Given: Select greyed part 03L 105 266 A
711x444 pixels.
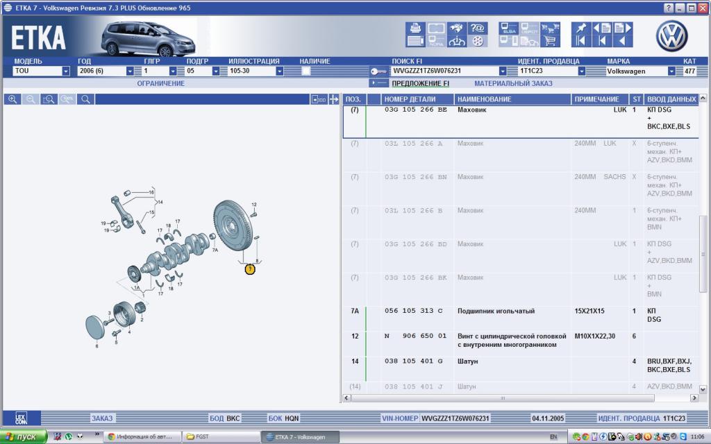Looking at the screenshot, I should coord(414,144).
